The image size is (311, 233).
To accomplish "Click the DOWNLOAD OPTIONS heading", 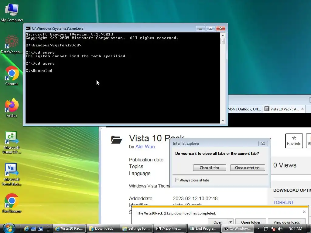I will 292,190.
